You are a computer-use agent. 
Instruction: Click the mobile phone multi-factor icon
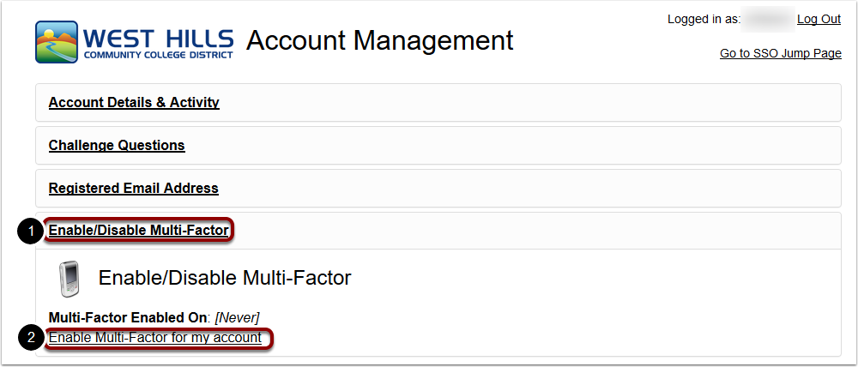pyautogui.click(x=69, y=280)
